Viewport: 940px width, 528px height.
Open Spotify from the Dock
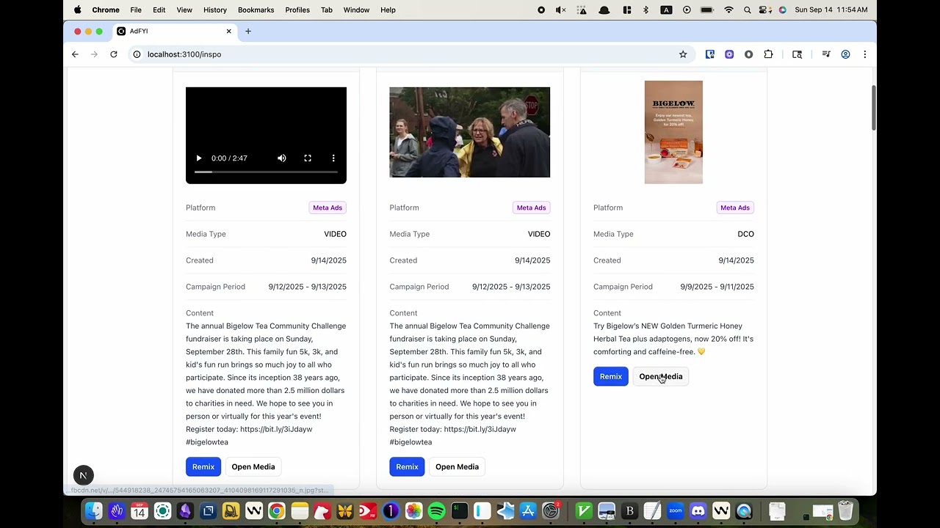pos(436,511)
